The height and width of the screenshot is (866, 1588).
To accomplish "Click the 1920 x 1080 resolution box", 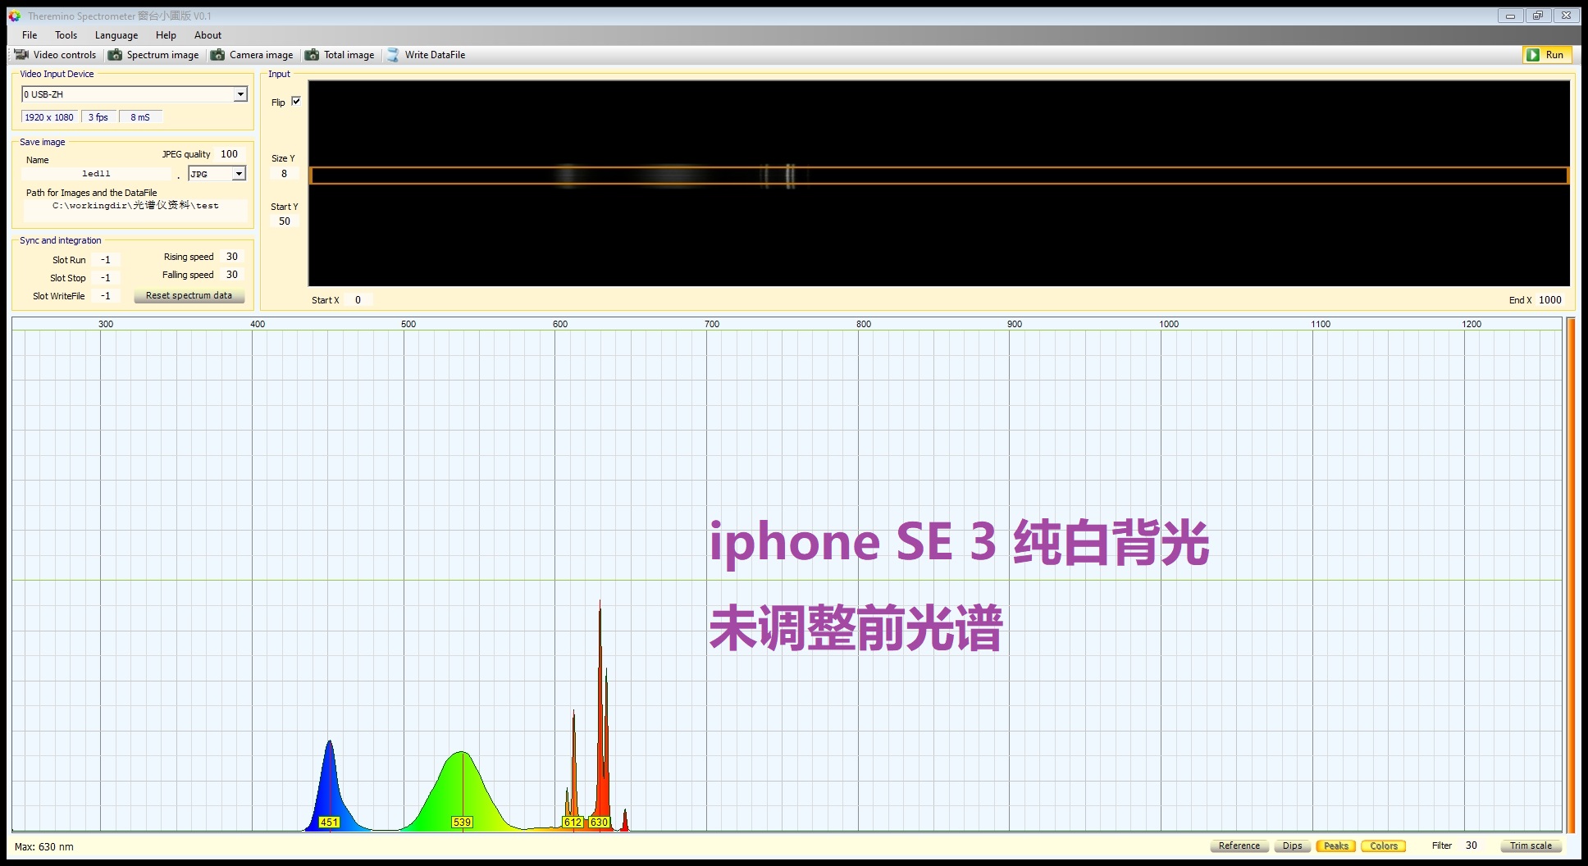I will 49,117.
